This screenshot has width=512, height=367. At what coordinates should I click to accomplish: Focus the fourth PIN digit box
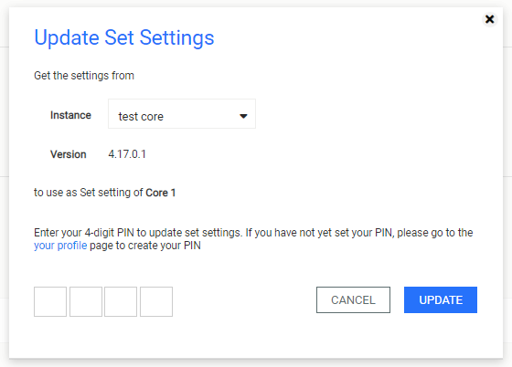[x=156, y=301]
